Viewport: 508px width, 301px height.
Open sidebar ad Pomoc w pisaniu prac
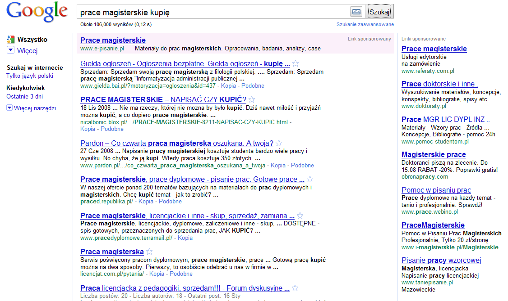click(x=436, y=190)
